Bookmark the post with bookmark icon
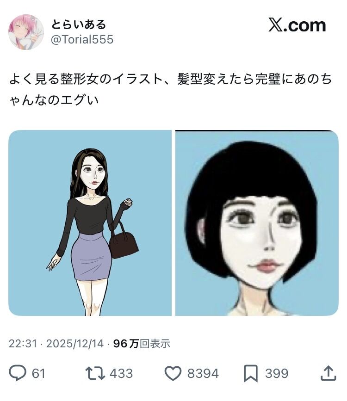This screenshot has width=347, height=401. pos(250,374)
